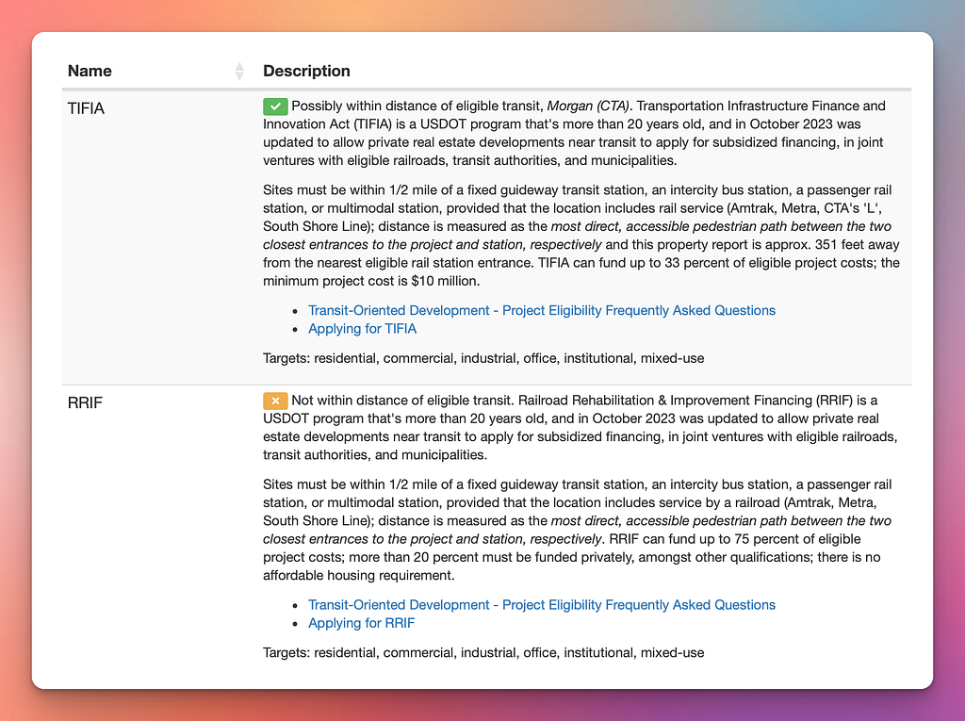
Task: Click the TIFIA paragraph mentioning 351 feet away
Action: pos(581,236)
